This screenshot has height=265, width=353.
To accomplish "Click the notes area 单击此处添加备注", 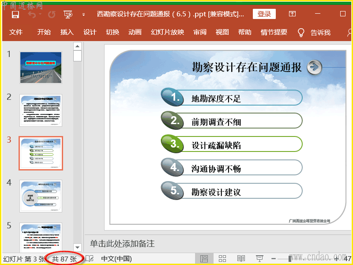I will tap(122, 244).
